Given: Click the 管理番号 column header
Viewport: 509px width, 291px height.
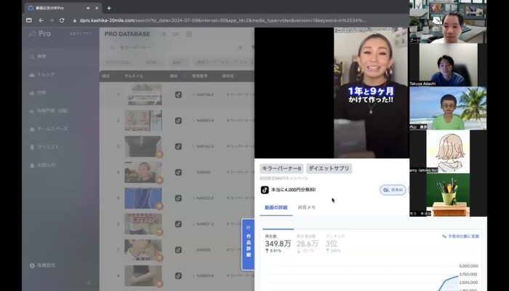Looking at the screenshot, I should tap(200, 76).
